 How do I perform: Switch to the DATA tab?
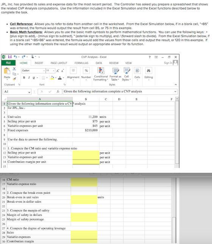[x=99, y=63]
